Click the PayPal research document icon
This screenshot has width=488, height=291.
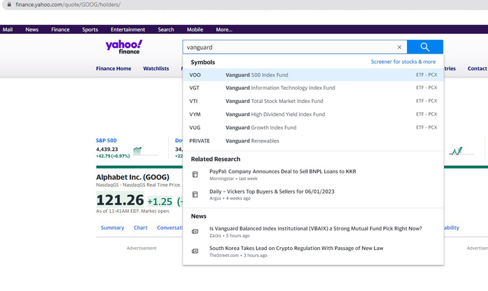pyautogui.click(x=195, y=174)
